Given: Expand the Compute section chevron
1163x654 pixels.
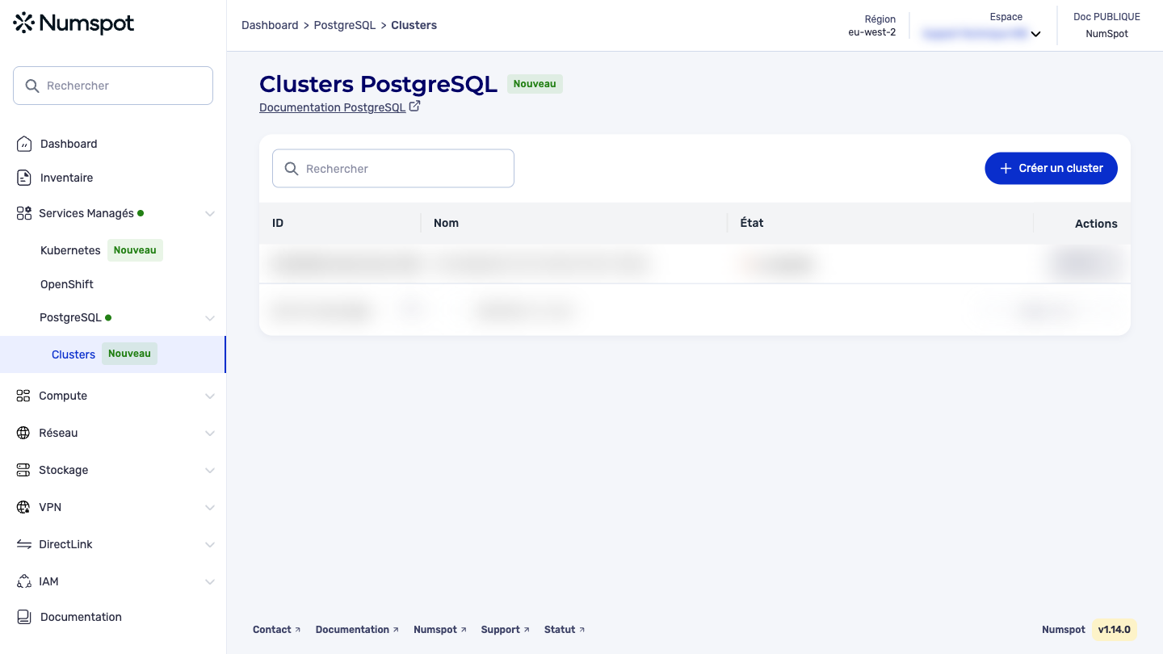Looking at the screenshot, I should coord(210,396).
